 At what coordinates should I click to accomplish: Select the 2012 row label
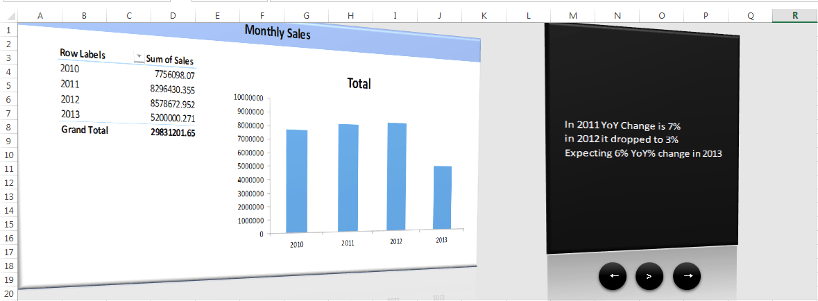[70, 99]
